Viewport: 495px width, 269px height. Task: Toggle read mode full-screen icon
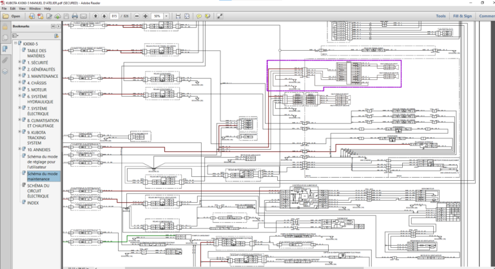[x=220, y=16]
